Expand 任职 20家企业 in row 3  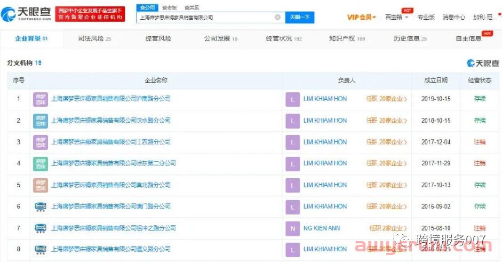point(386,142)
